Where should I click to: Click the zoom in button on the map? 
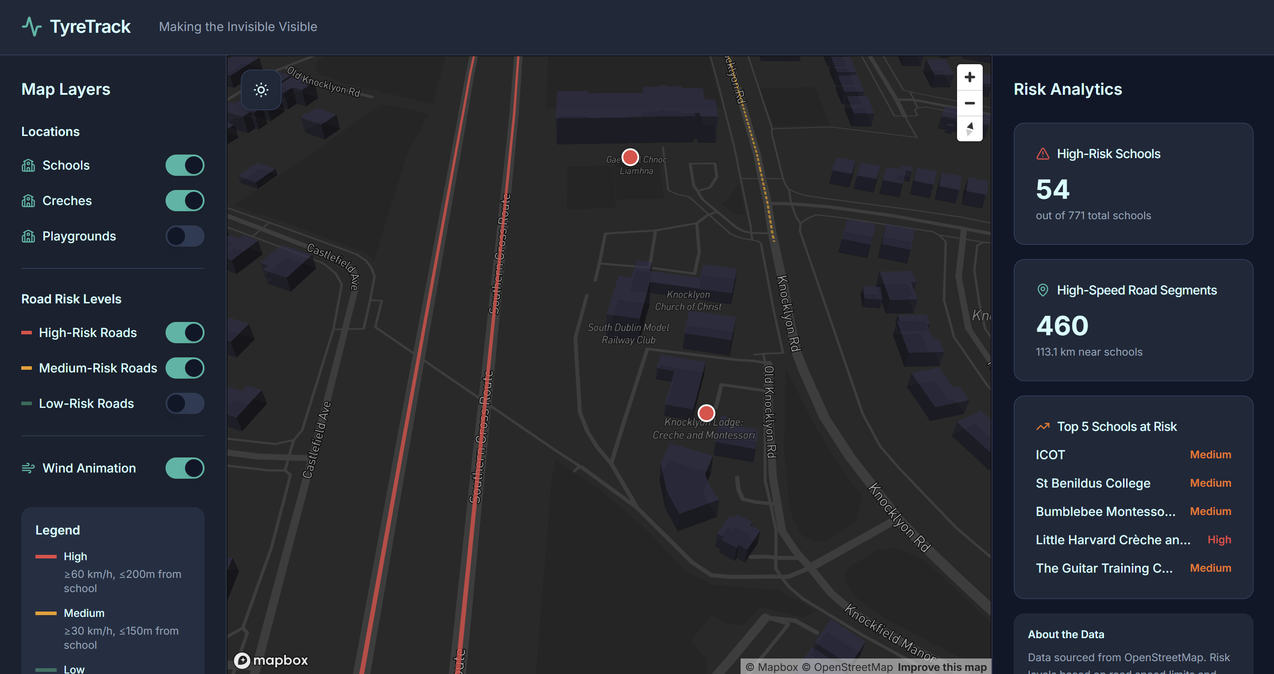click(x=969, y=77)
